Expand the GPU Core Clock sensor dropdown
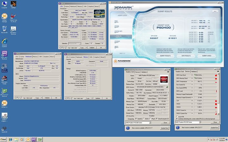Screen dimensions: 228x142 (x=192, y=75)
